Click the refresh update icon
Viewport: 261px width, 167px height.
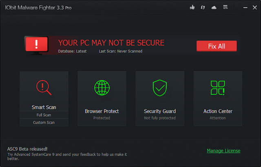click(x=203, y=7)
